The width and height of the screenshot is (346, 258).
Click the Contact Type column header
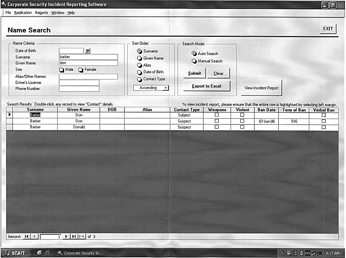[187, 110]
